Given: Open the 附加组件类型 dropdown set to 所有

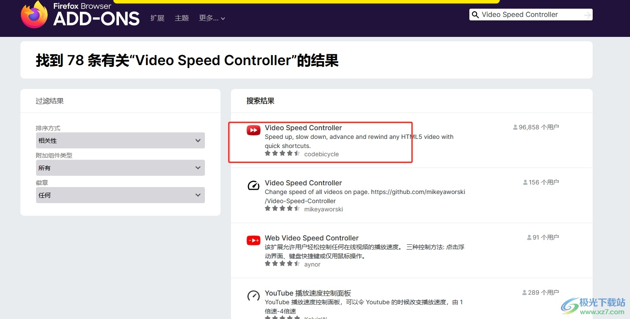Looking at the screenshot, I should click(x=120, y=168).
